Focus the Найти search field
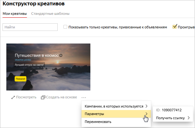This screenshot has height=128, width=195. [30, 27]
